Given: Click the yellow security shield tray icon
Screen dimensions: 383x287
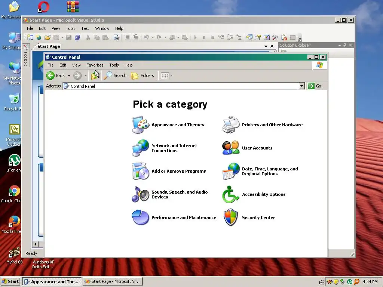Looking at the screenshot, I should tap(336, 282).
